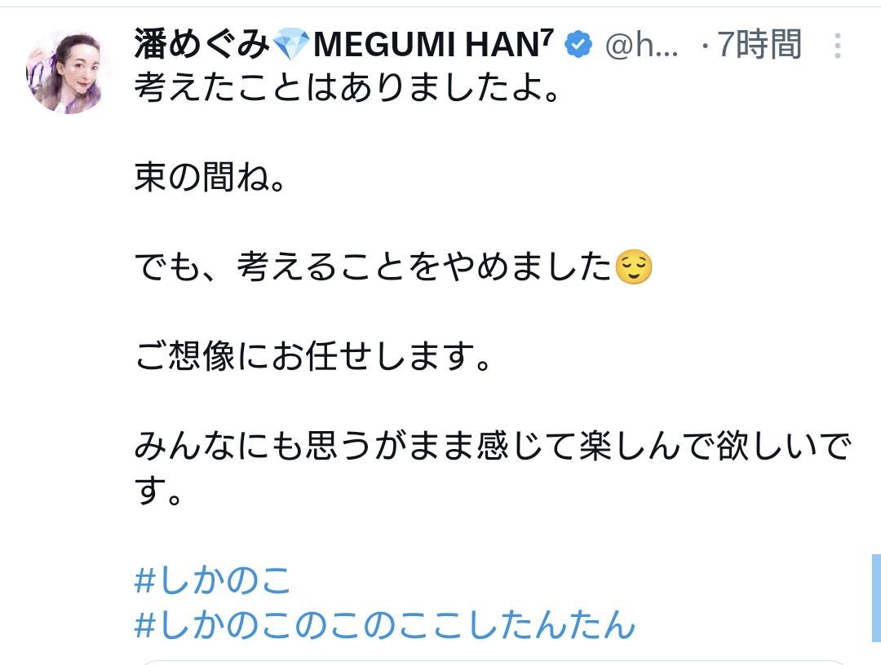Image resolution: width=881 pixels, height=665 pixels.
Task: Open the quoted card below the hashtags
Action: (494, 663)
